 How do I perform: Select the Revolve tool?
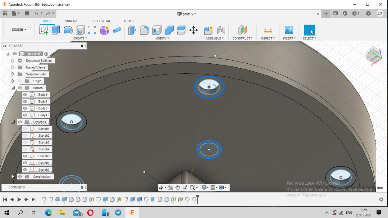pos(68,30)
